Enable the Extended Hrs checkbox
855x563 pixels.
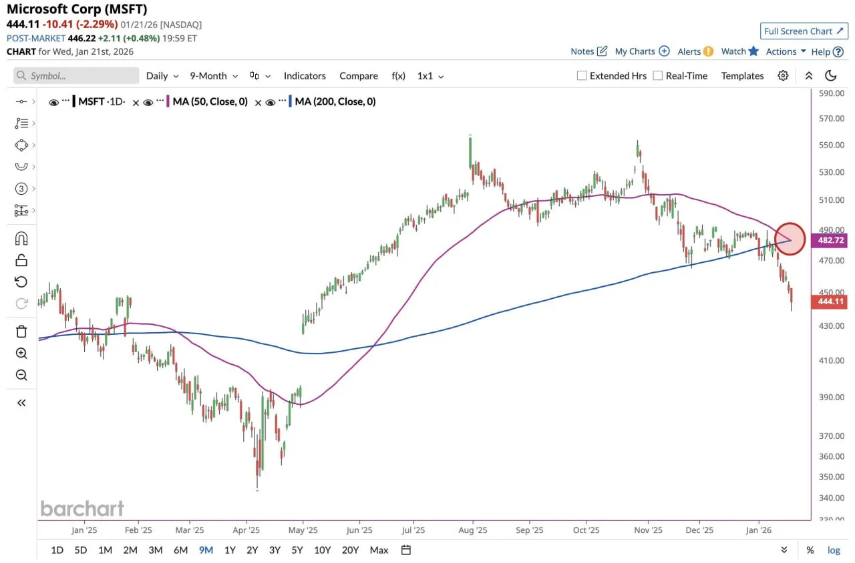tap(582, 76)
